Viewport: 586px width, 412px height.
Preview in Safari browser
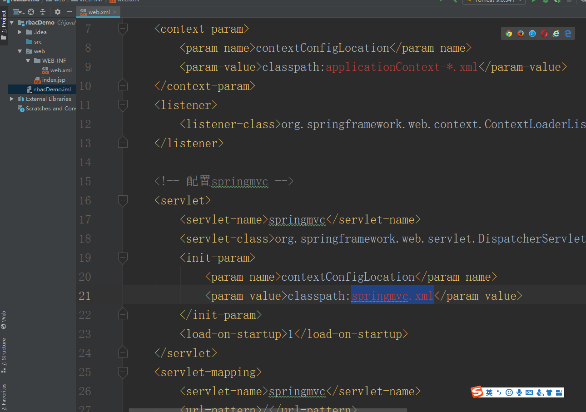(532, 34)
